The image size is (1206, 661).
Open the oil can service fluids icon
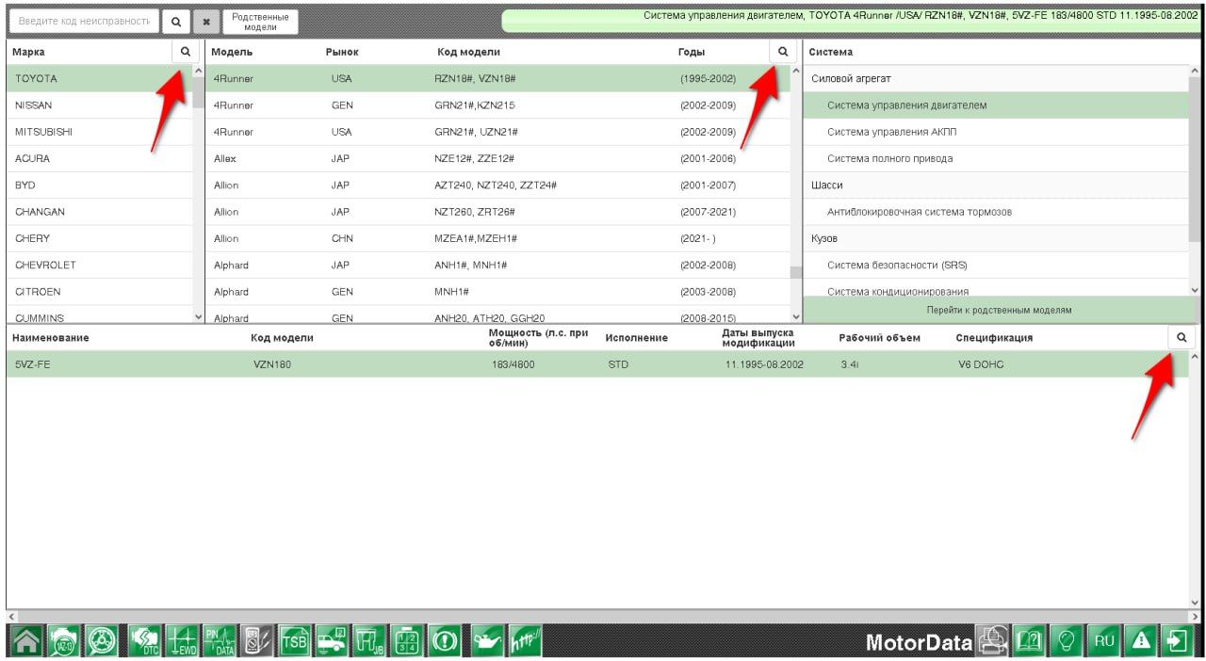[x=488, y=641]
